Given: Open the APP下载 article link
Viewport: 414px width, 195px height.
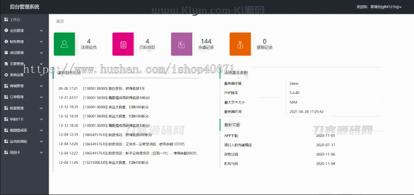Looking at the screenshot, I should point(231,135).
